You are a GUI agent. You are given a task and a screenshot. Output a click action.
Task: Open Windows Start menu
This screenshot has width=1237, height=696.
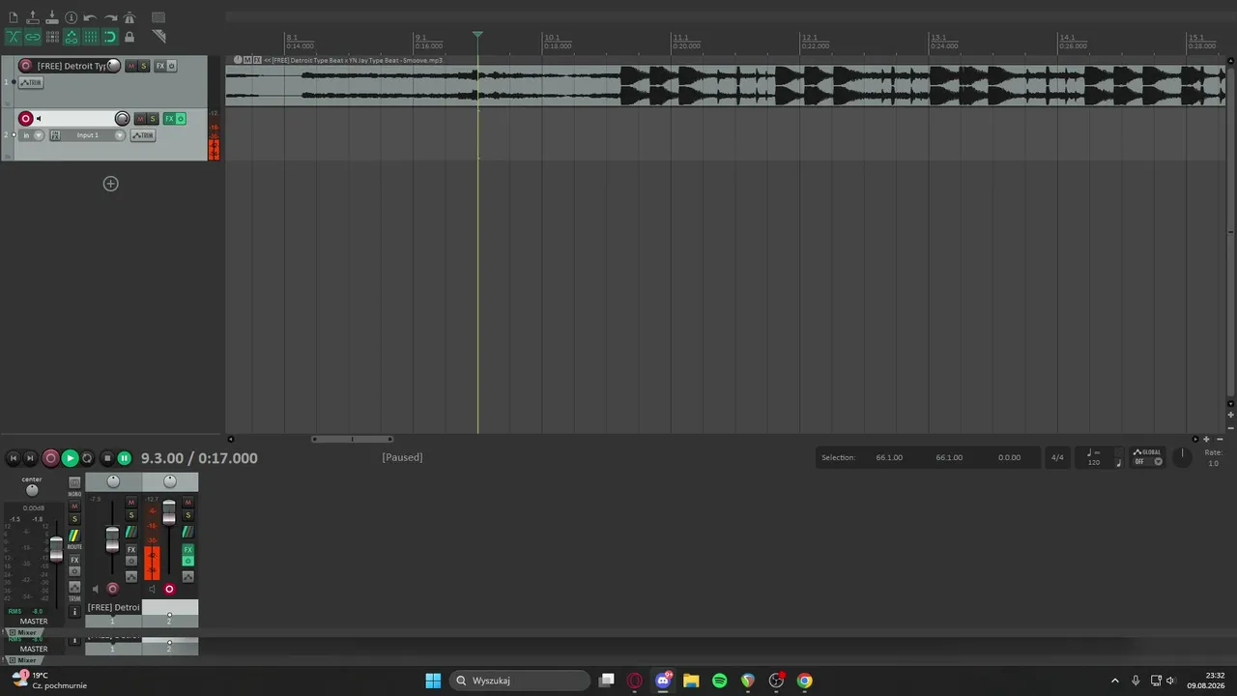(x=433, y=681)
